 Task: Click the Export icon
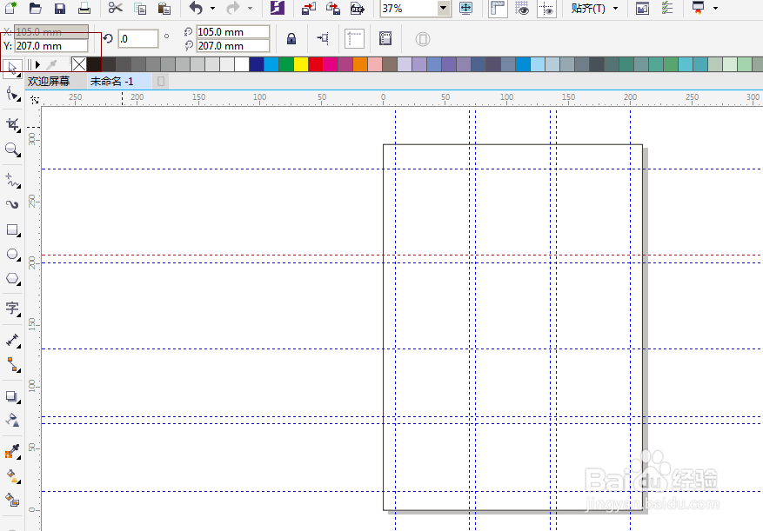point(333,9)
